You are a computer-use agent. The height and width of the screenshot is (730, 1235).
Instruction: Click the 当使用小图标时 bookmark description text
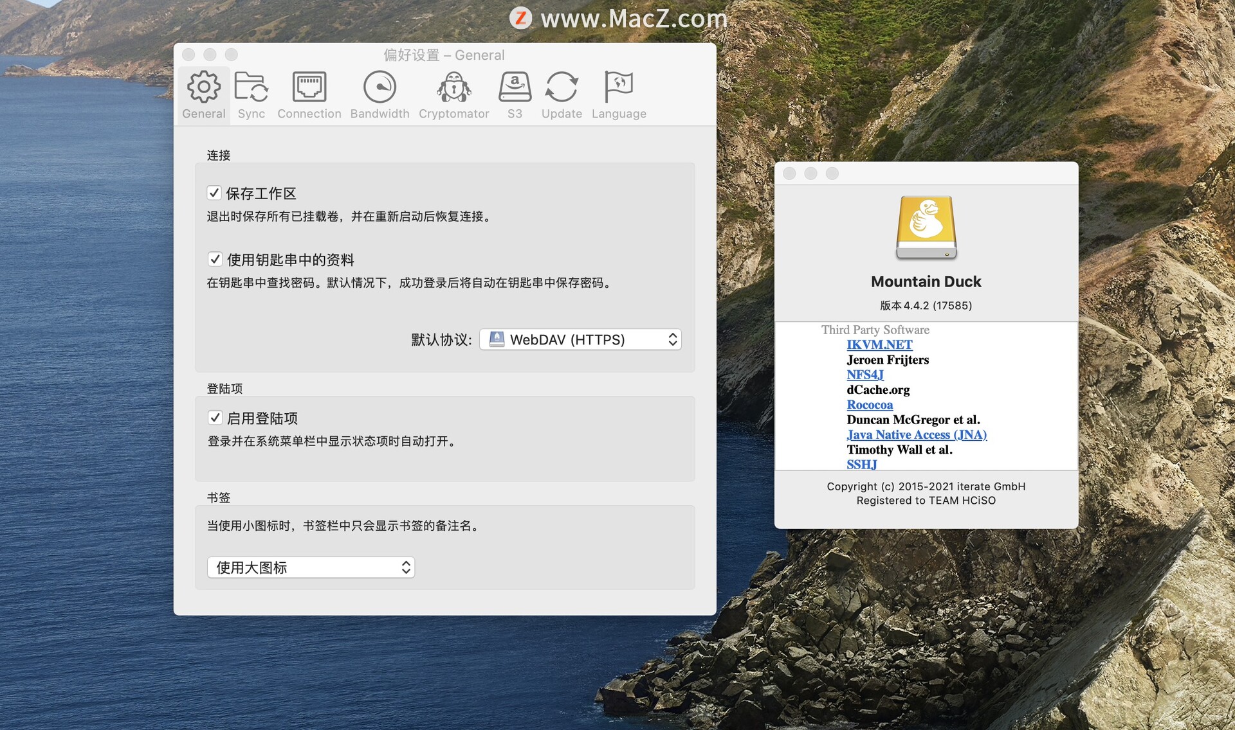344,526
